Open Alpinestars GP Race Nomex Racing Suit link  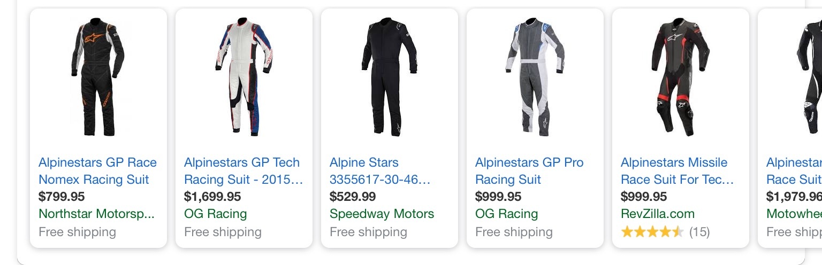click(98, 171)
